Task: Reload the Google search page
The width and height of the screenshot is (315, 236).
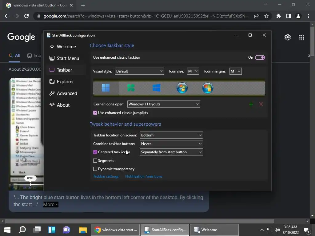Action: click(x=26, y=16)
